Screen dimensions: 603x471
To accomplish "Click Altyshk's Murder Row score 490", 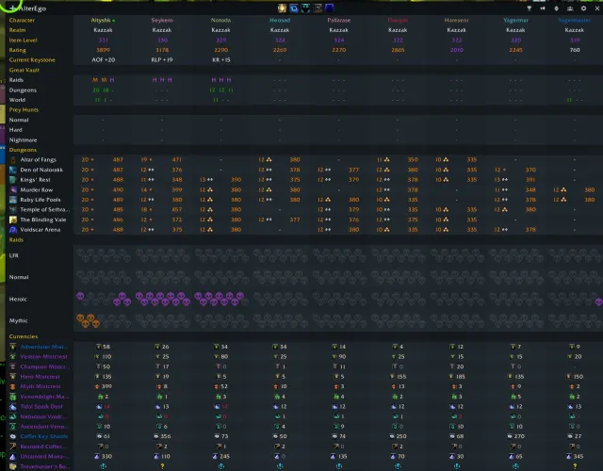I will pos(118,189).
